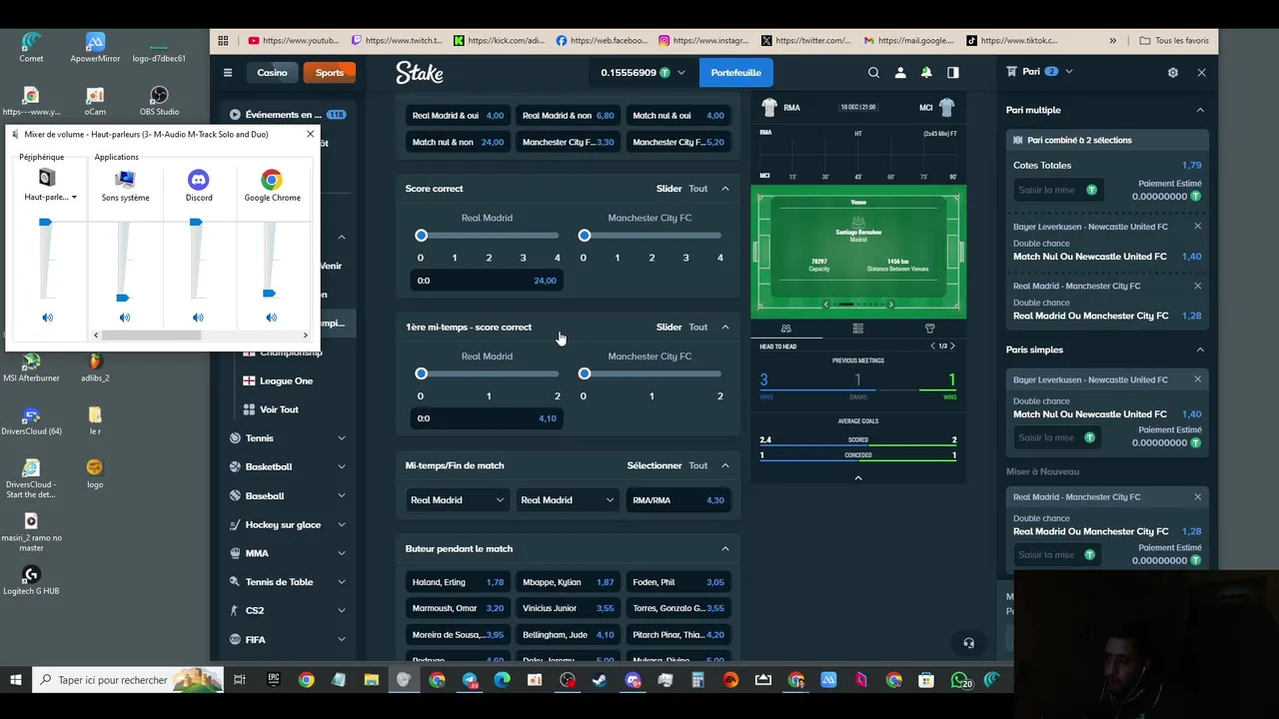The image size is (1279, 719).
Task: Select Slider view for 1ère mi-temps market
Action: point(668,327)
